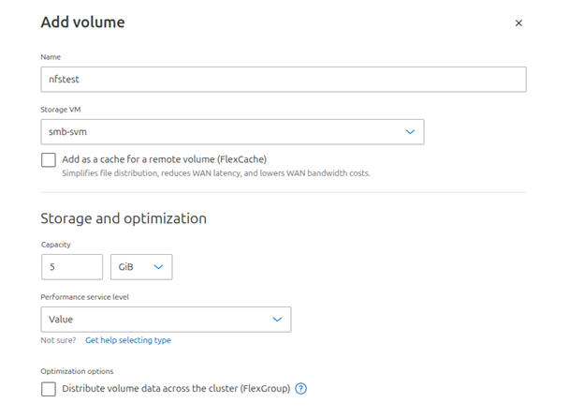
Task: Open the GiB capacity unit dropdown
Action: [141, 267]
